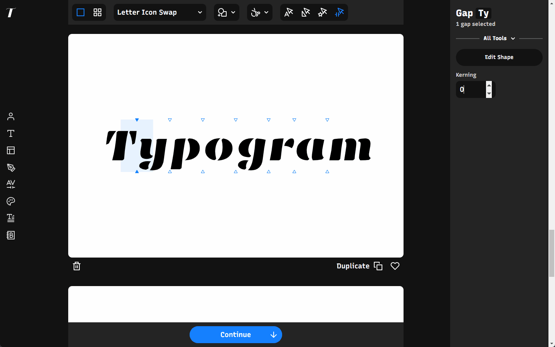Select the top gap marker between g and r

click(x=269, y=120)
